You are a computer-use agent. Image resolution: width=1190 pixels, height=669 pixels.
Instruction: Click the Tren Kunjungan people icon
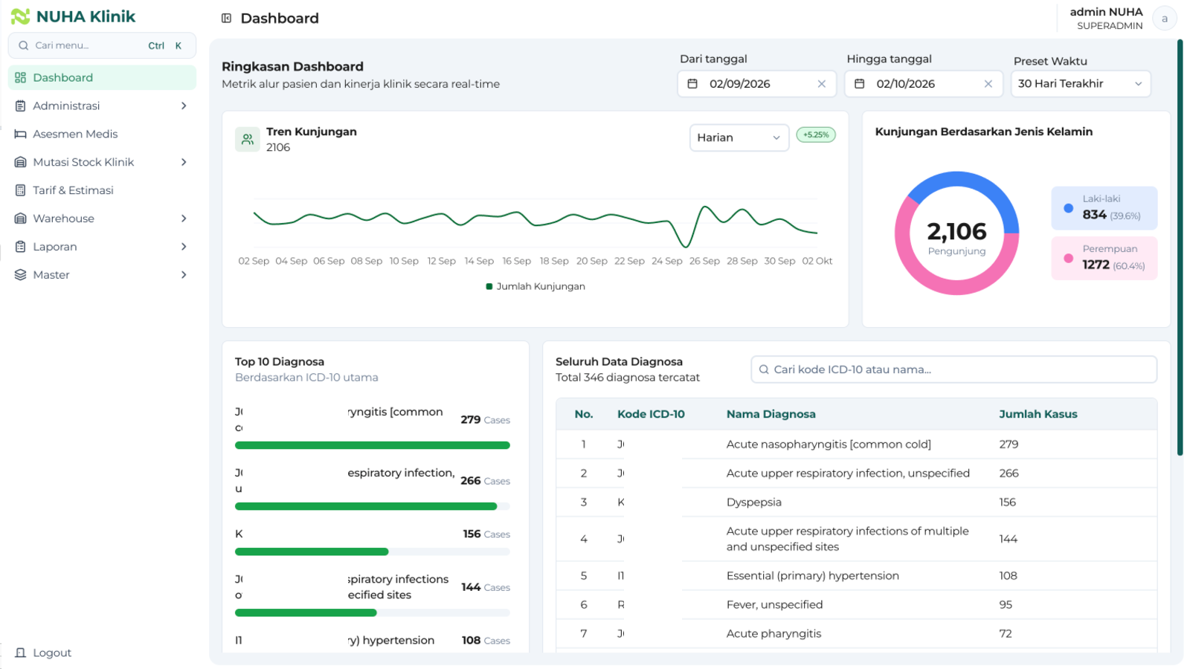click(x=248, y=139)
